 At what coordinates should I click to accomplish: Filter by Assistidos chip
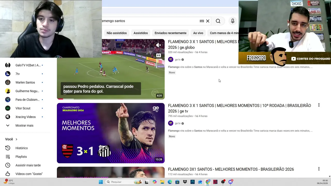tap(141, 33)
